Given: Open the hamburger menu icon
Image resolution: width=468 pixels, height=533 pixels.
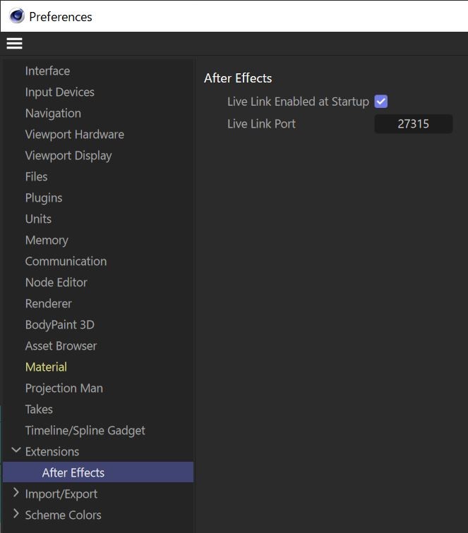Looking at the screenshot, I should [x=14, y=44].
